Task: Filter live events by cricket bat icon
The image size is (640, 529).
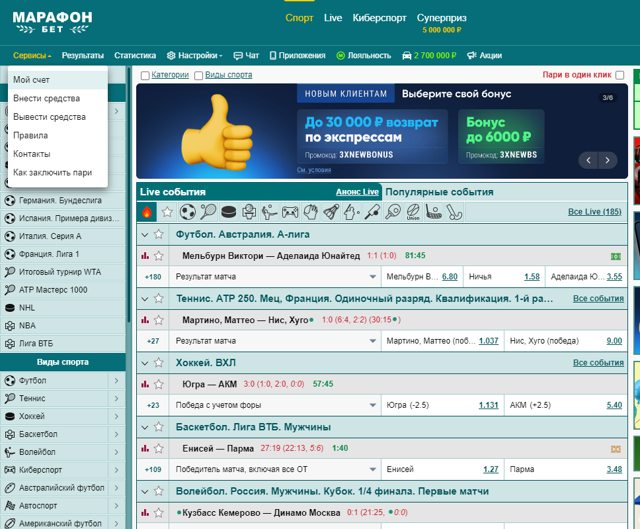Action: [x=372, y=212]
